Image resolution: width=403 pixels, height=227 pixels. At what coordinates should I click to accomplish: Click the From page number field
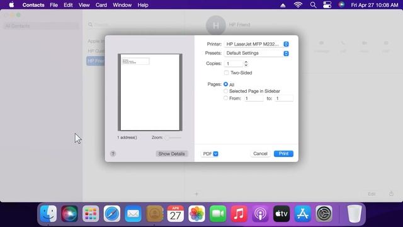tap(254, 98)
